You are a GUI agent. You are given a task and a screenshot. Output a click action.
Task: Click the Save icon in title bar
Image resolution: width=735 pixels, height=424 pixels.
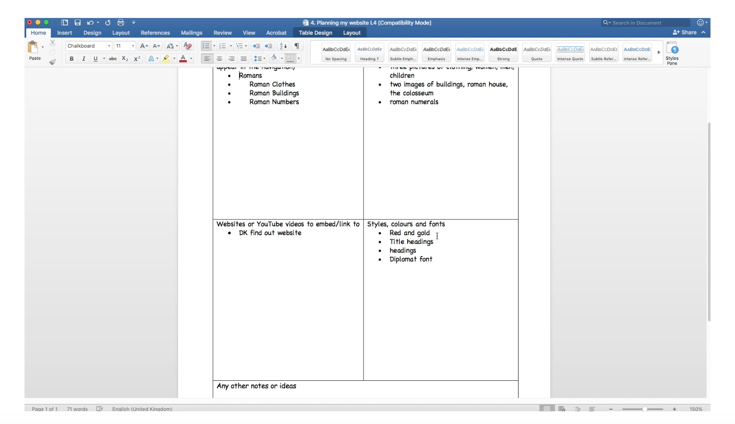click(77, 23)
